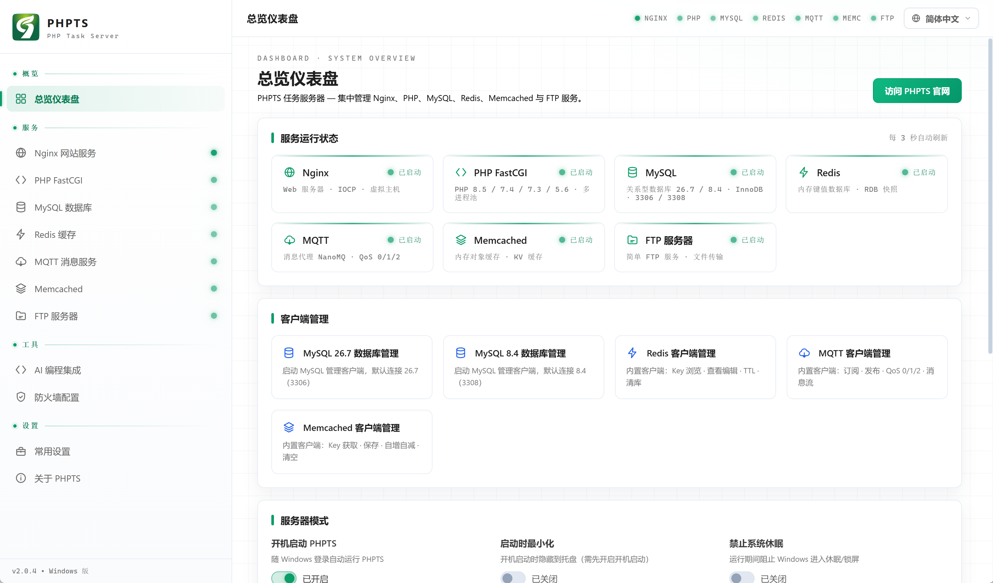Select 总览仪表盘 in the sidebar
Image resolution: width=993 pixels, height=583 pixels.
click(115, 99)
